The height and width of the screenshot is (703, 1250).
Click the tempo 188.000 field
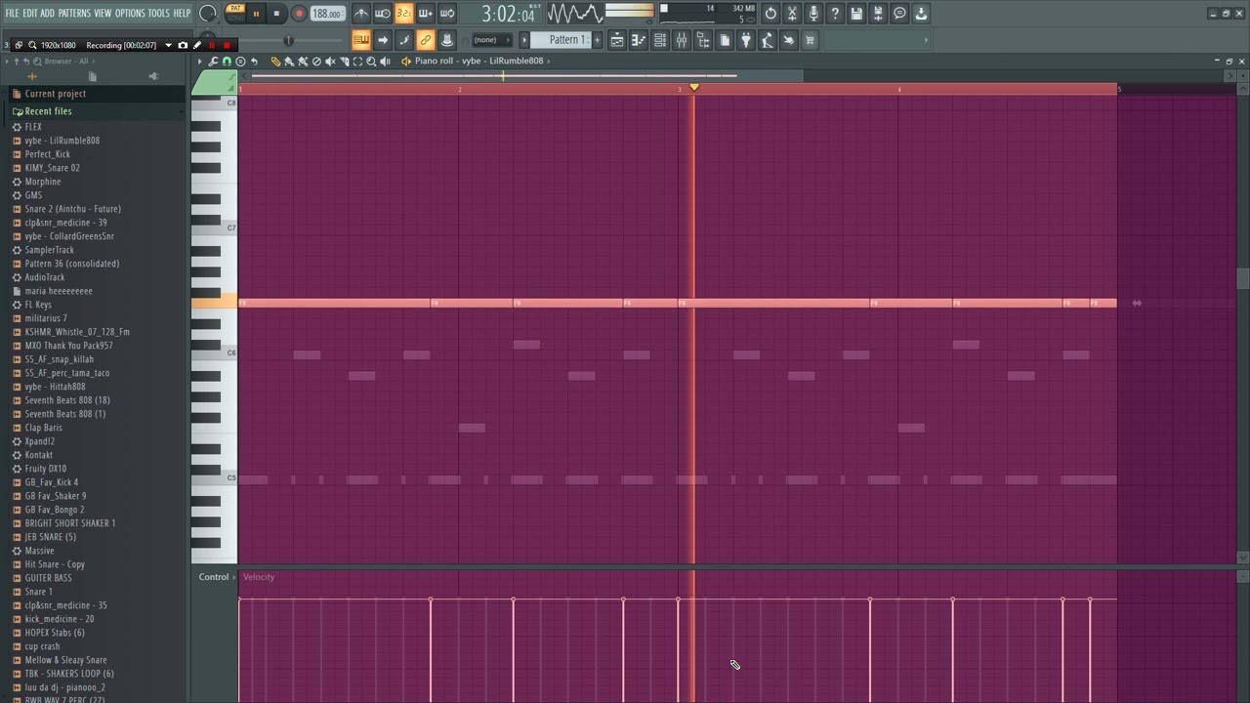(327, 14)
